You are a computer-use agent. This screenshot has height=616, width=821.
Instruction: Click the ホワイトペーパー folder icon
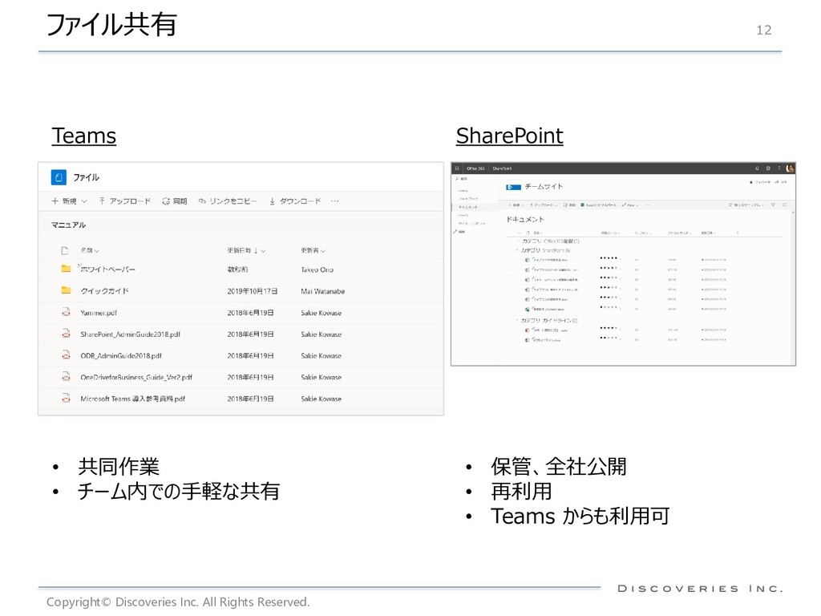(66, 269)
